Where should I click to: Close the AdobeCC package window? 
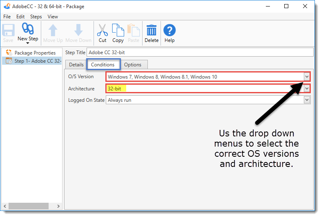[305, 7]
